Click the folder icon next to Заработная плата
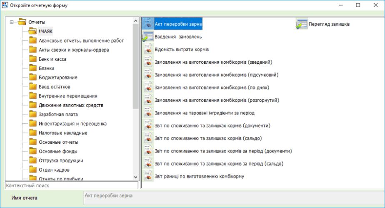385x208 pixels. (33, 114)
